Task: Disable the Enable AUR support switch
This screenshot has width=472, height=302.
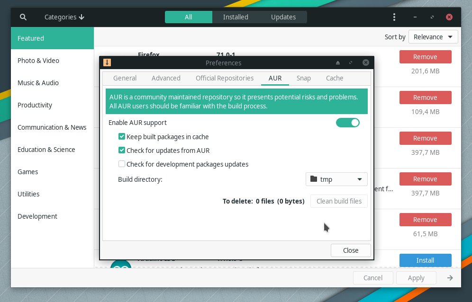Action: [x=348, y=123]
